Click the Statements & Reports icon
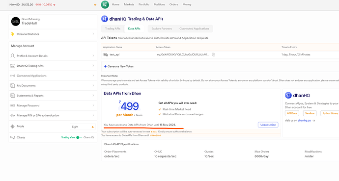Viewport: 339px width, 181px height. point(13,96)
